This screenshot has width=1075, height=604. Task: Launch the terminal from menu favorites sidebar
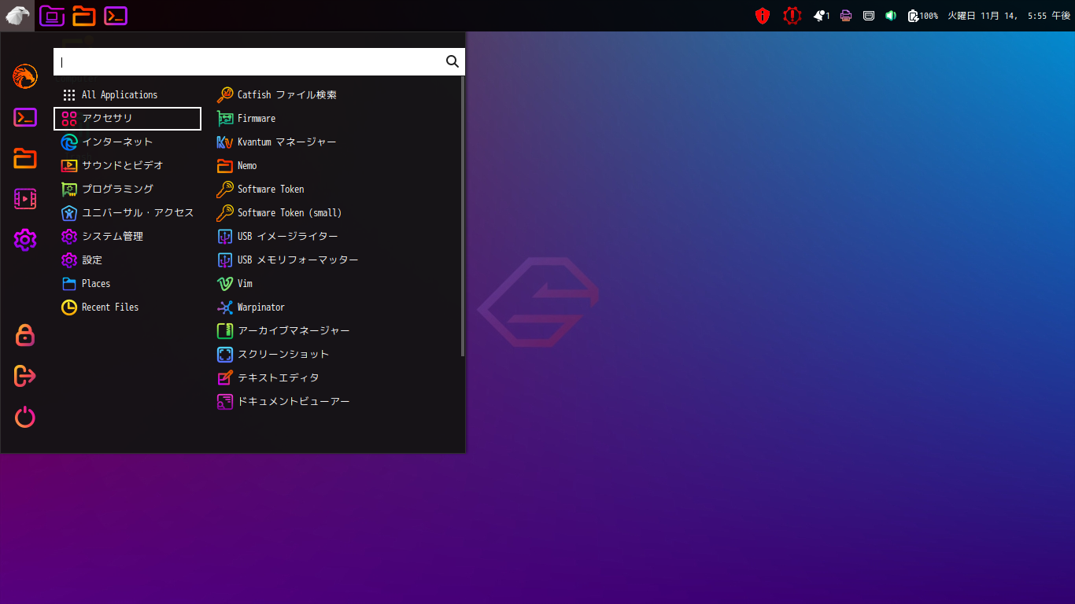(25, 118)
